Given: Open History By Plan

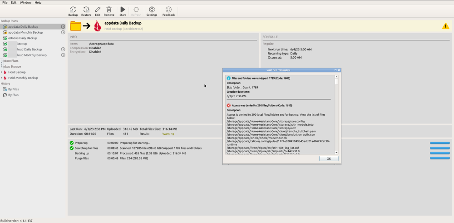Looking at the screenshot, I should pos(13,95).
